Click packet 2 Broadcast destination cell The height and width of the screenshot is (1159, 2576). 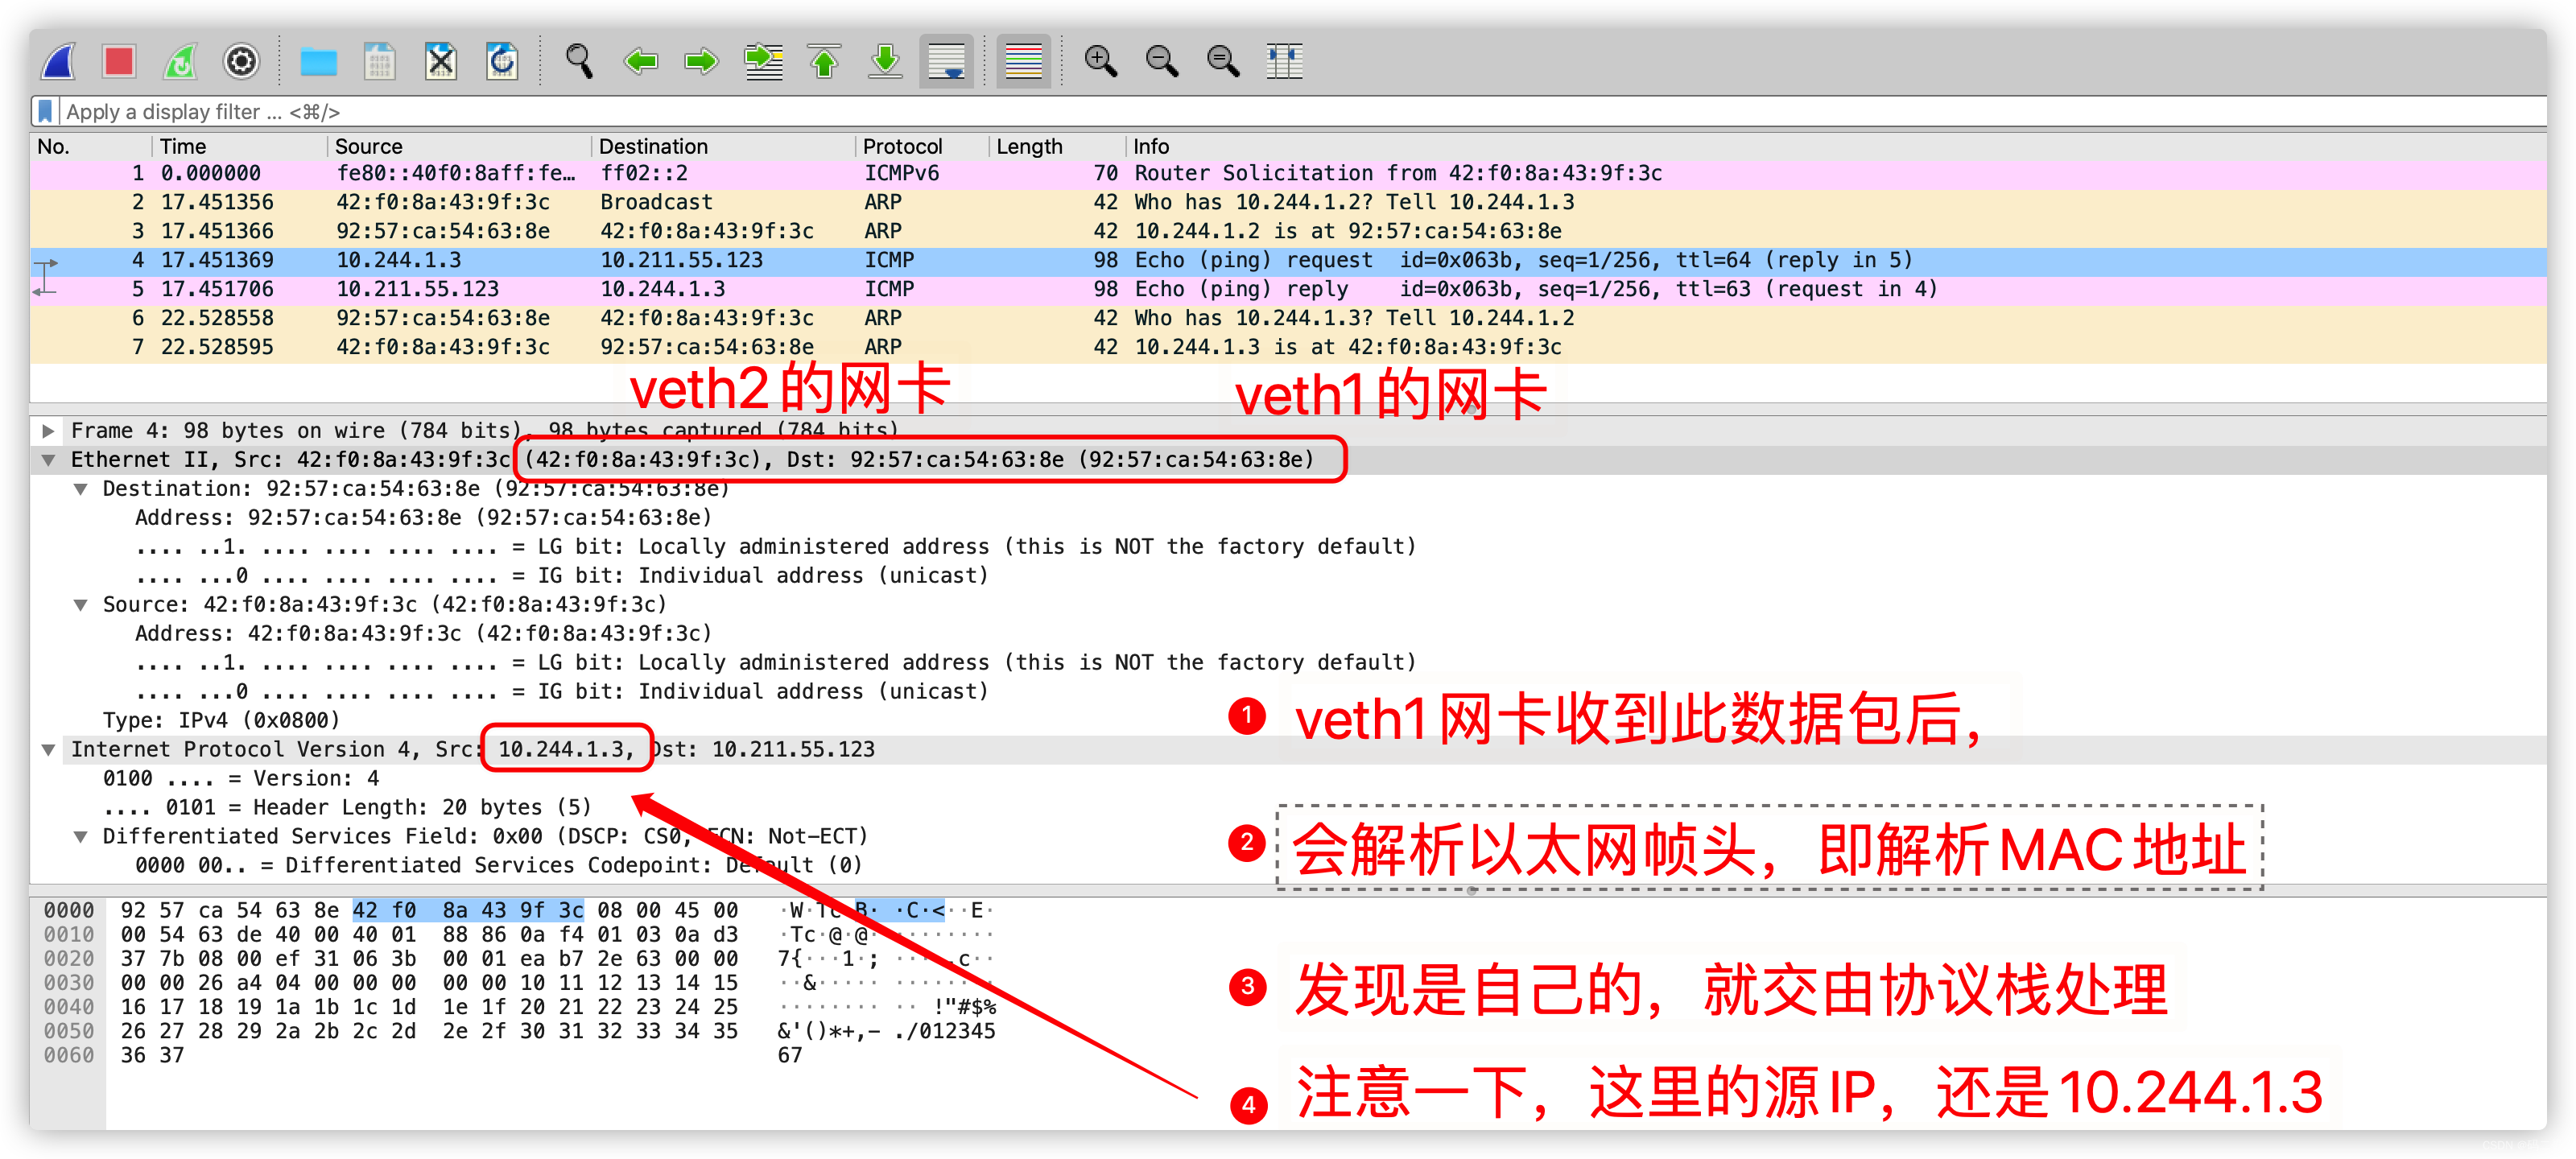point(656,202)
